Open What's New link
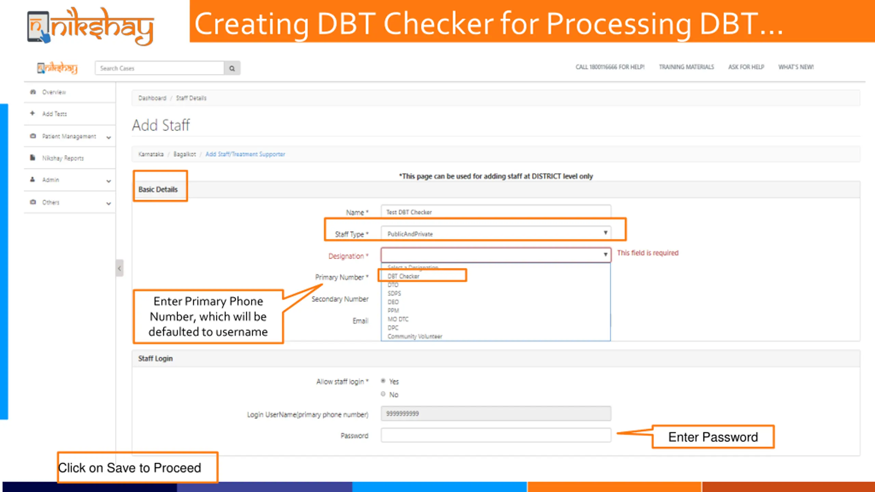Viewport: 875px width, 492px height. (x=796, y=67)
